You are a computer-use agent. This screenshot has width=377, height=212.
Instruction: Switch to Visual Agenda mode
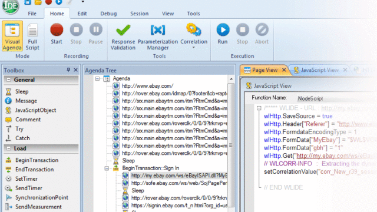(12, 36)
